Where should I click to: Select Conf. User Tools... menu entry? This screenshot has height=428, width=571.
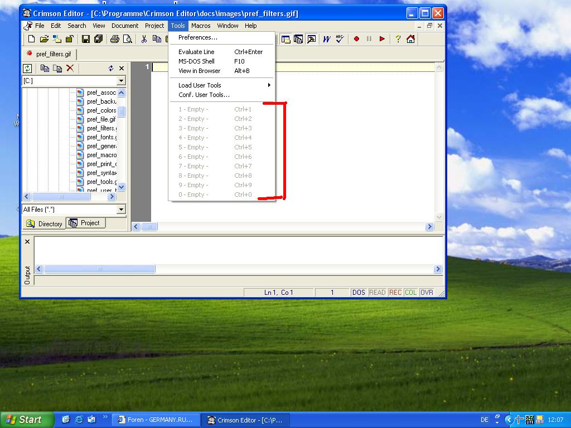[222, 95]
